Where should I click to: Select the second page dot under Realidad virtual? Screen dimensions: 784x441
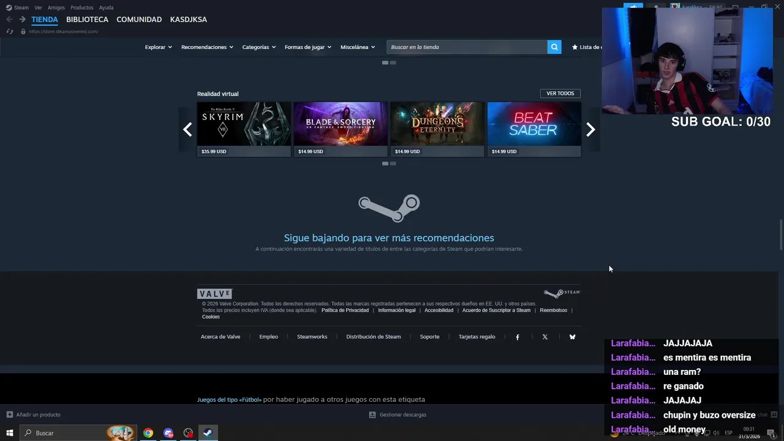393,164
